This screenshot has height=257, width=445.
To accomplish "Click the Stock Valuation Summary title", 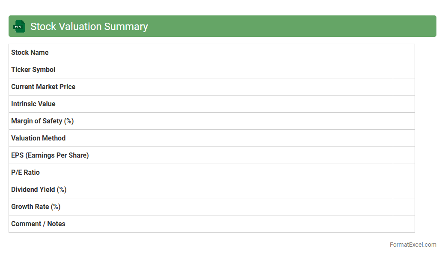I will [89, 27].
